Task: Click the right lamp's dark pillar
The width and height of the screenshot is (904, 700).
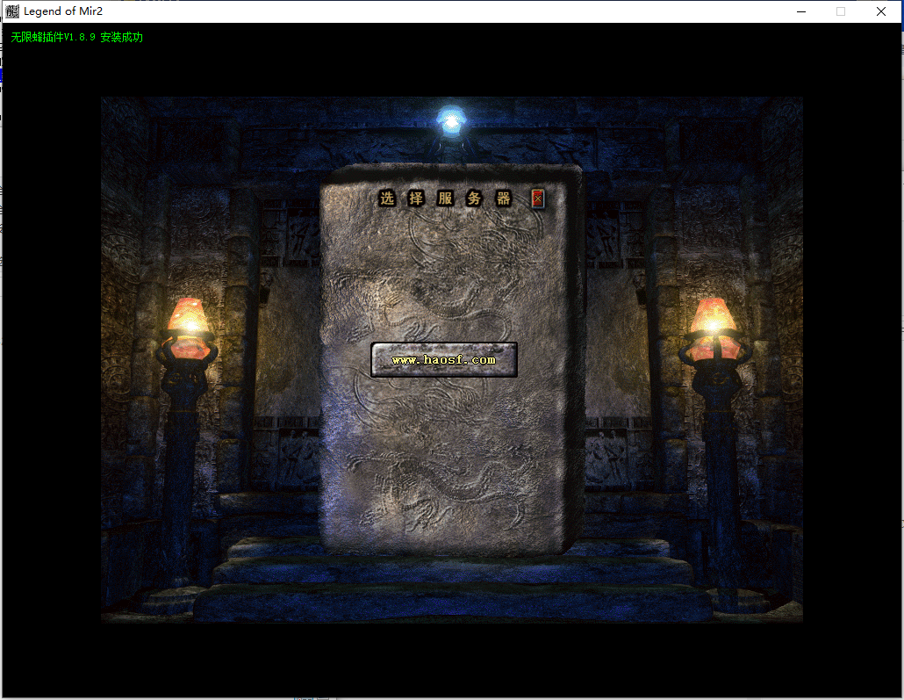Action: coord(721,474)
